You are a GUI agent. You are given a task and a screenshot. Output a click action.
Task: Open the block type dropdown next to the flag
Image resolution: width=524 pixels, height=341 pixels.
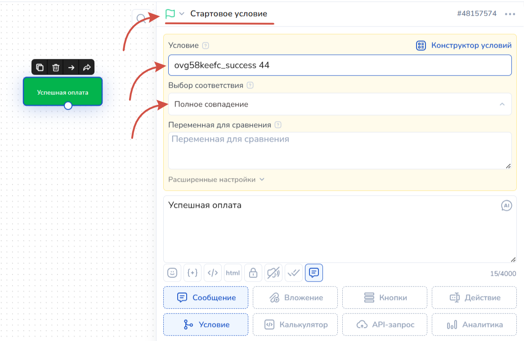pos(182,13)
